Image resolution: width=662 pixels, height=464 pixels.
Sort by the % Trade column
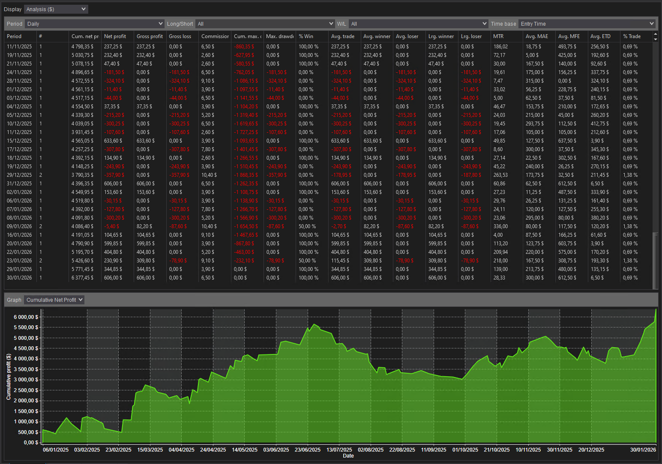point(630,36)
